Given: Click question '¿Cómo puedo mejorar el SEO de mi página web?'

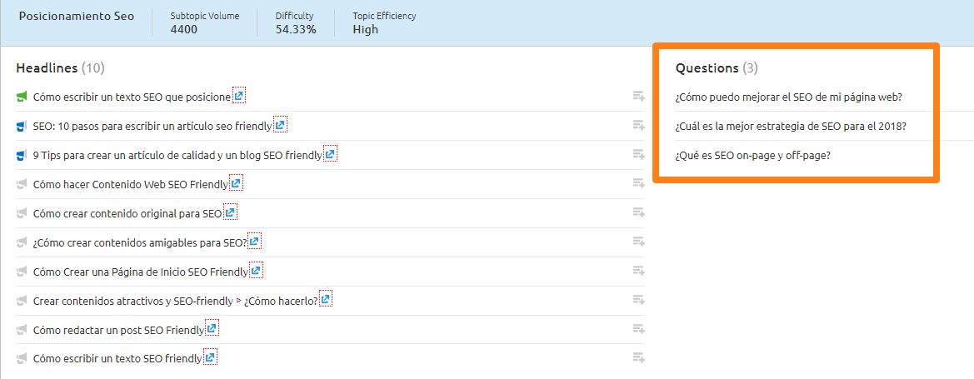Looking at the screenshot, I should point(789,97).
